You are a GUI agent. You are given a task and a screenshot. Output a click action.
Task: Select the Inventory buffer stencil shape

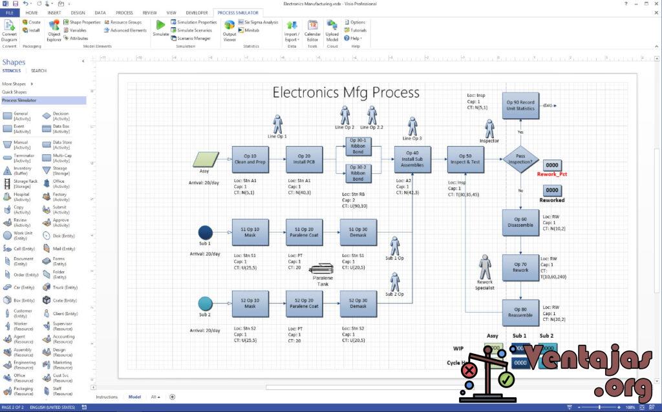[x=17, y=170]
